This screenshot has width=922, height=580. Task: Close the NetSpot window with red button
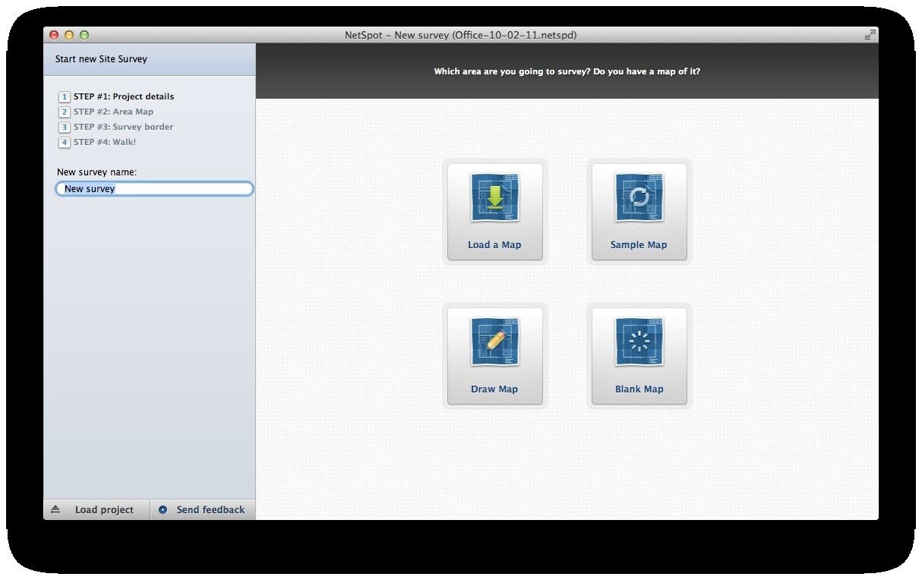tap(54, 35)
